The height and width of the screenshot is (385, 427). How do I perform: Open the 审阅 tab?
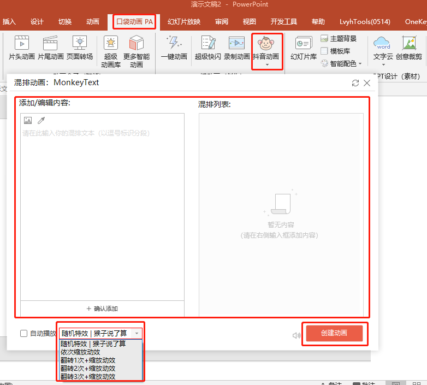click(x=221, y=21)
